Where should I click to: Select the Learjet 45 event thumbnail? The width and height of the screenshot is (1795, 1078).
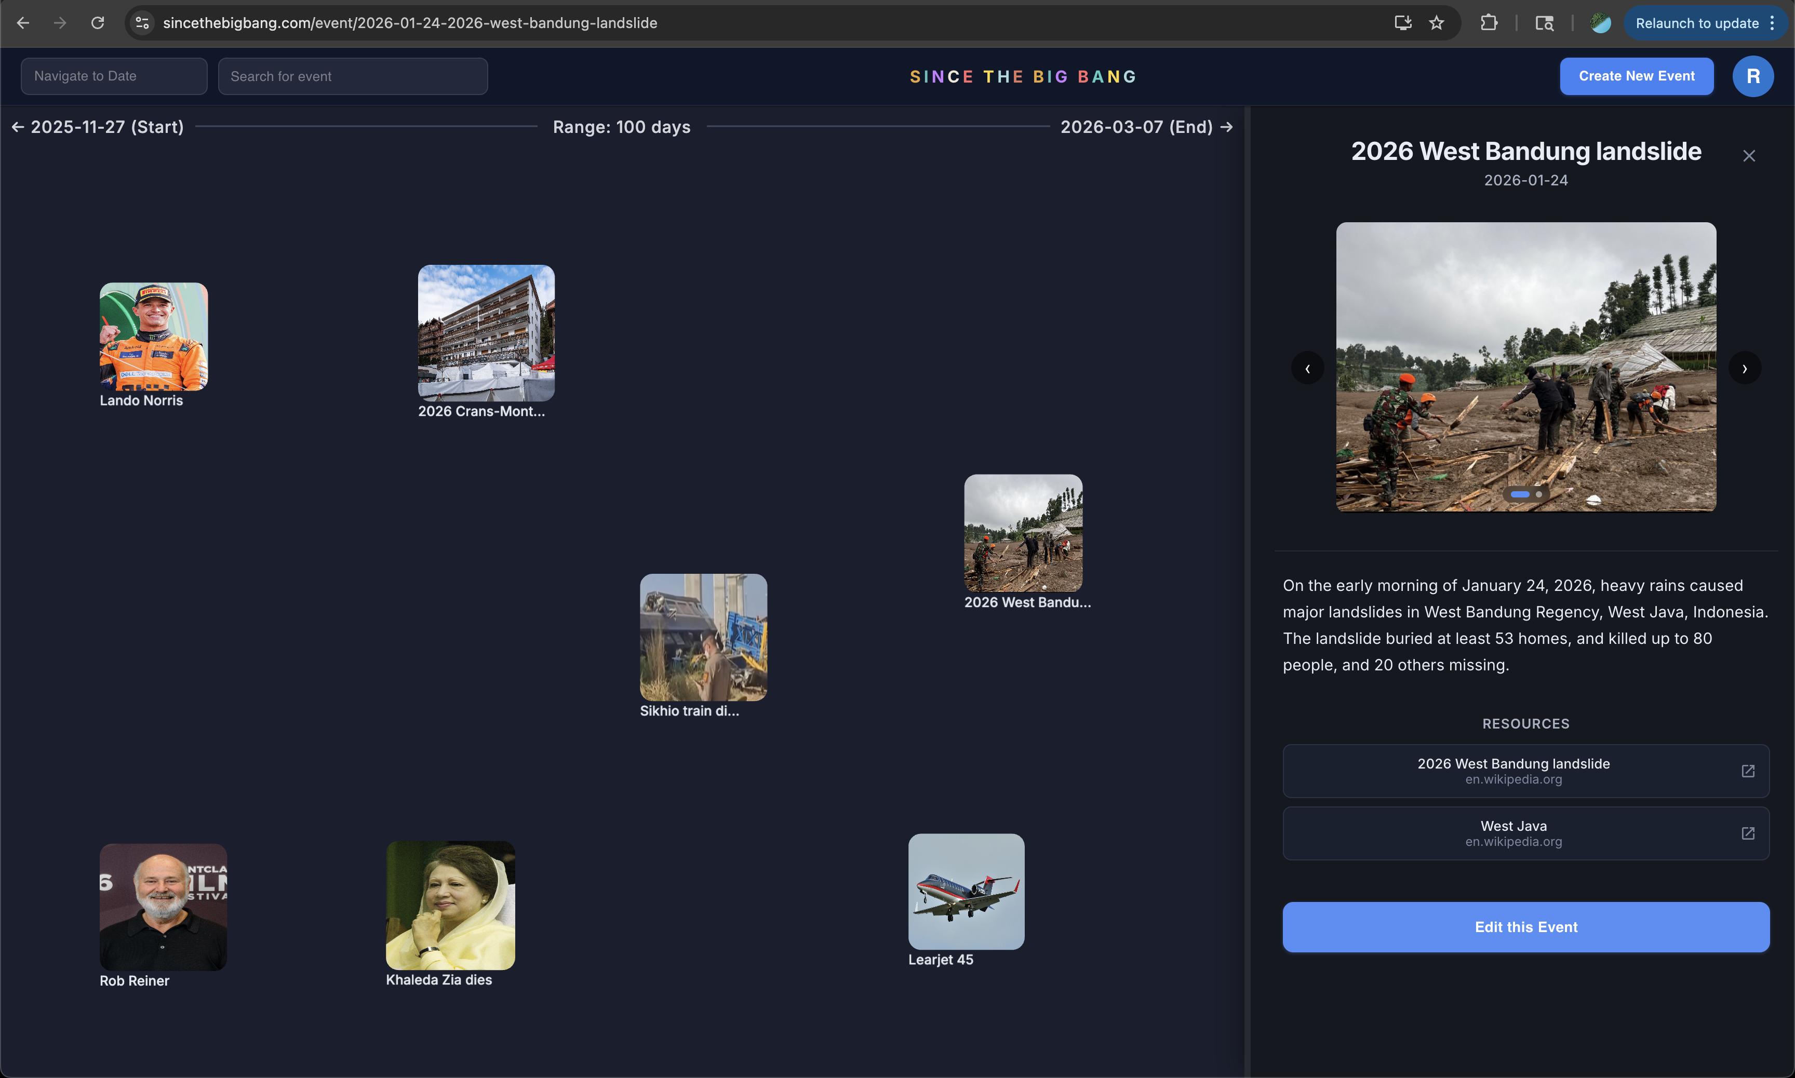point(966,891)
